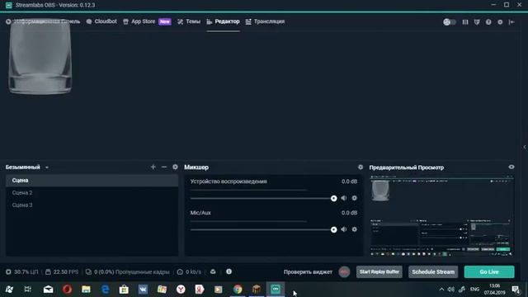Mute the Mic/Aux speaker icon

pos(344,229)
